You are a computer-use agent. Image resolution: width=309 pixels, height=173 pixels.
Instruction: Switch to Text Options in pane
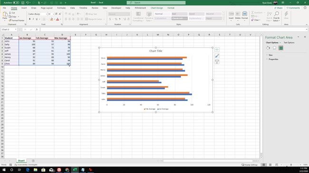point(289,43)
